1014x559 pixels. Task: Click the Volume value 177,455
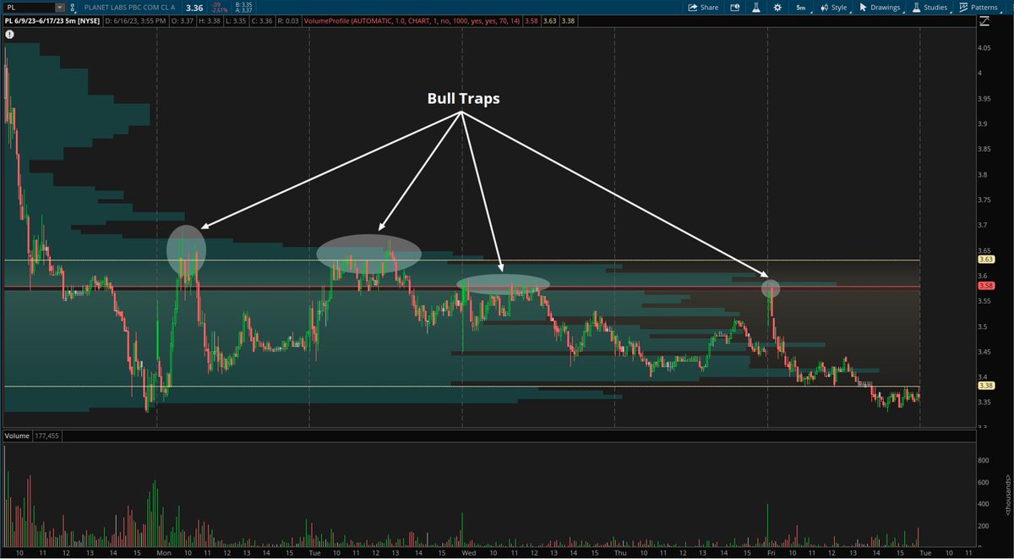tap(48, 436)
